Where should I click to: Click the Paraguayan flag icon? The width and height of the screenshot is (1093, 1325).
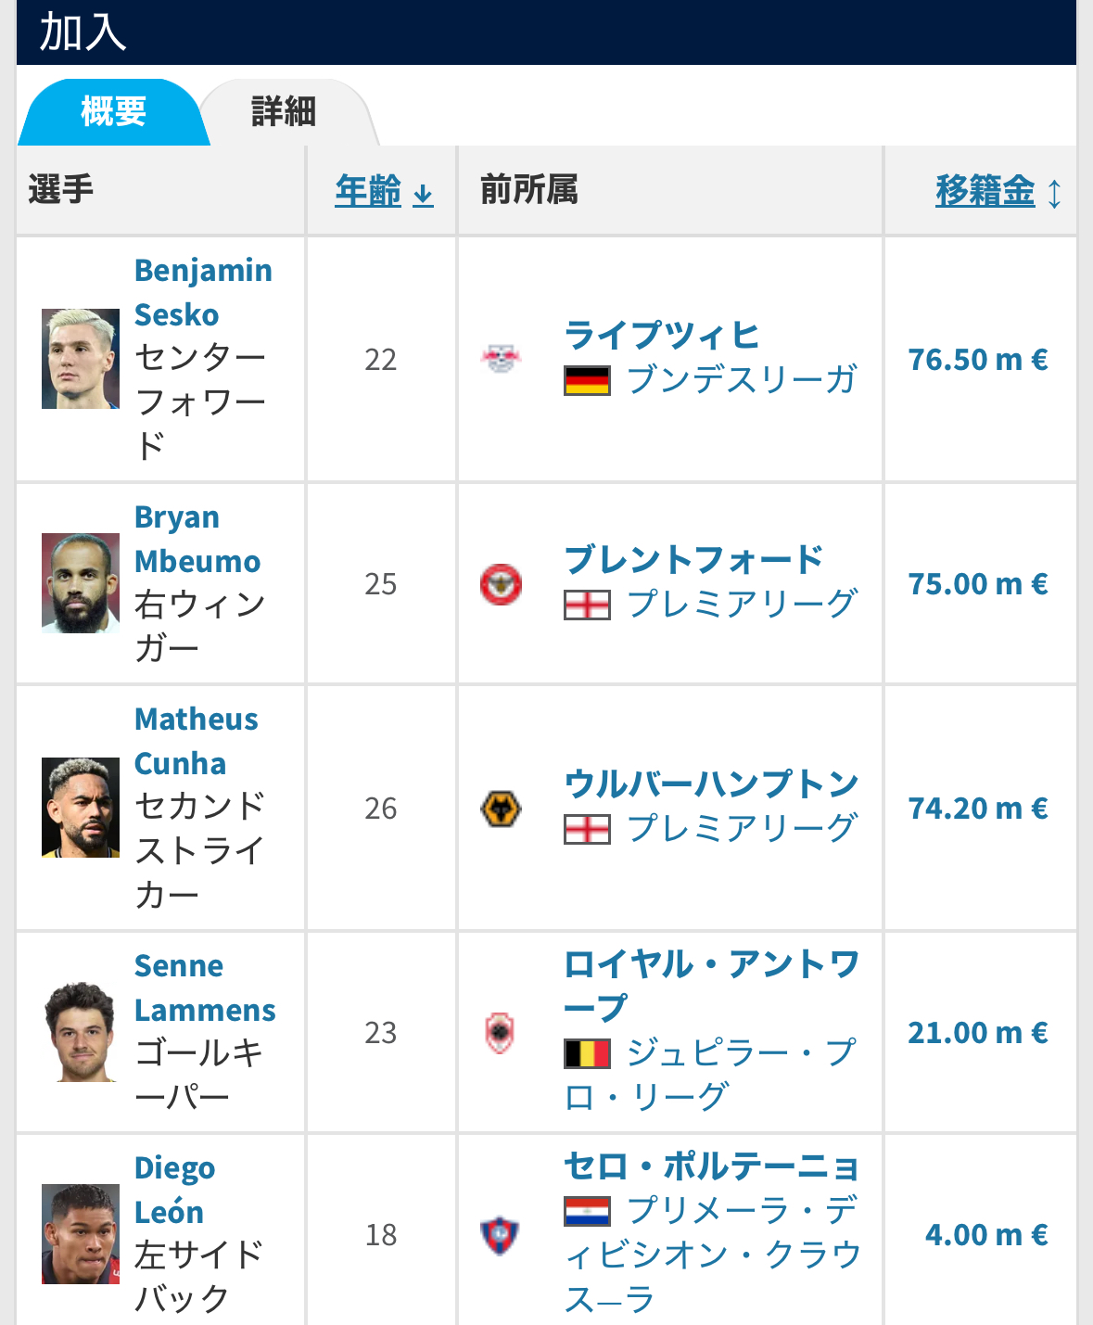587,1211
